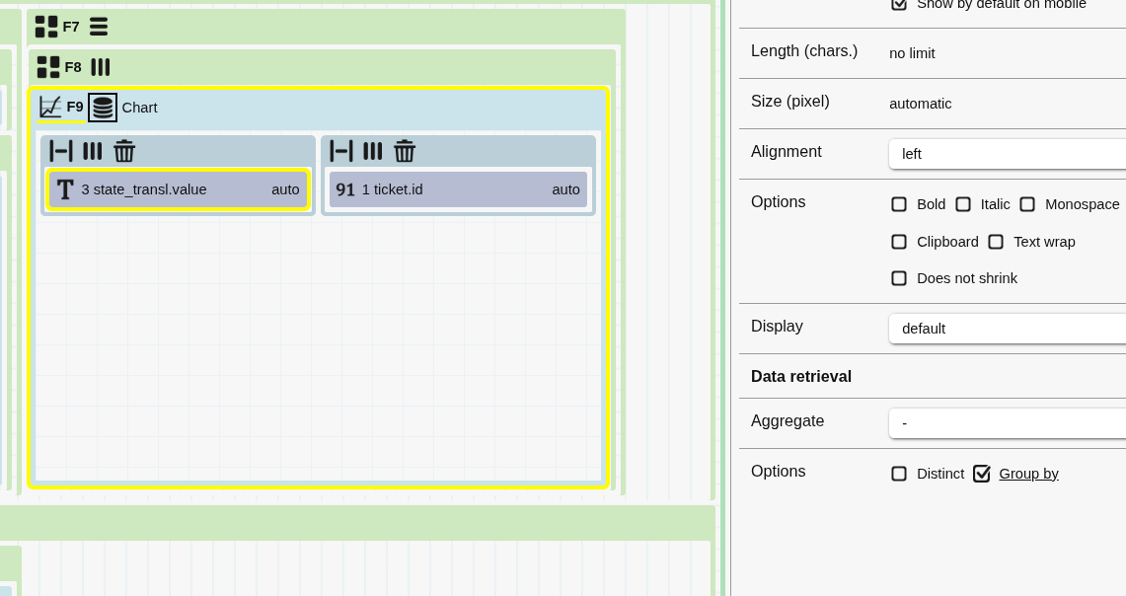Open the Alignment dropdown
This screenshot has height=596, width=1126.
pyautogui.click(x=1007, y=154)
